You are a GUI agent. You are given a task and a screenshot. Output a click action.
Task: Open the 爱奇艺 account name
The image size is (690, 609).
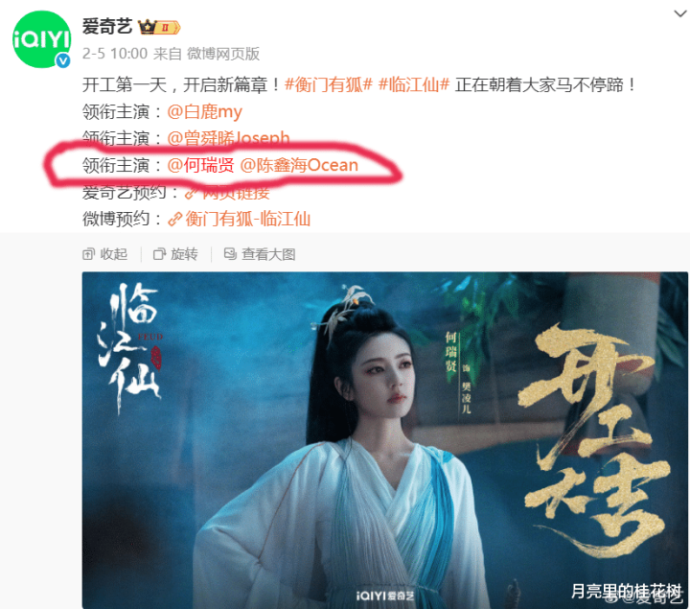(107, 27)
